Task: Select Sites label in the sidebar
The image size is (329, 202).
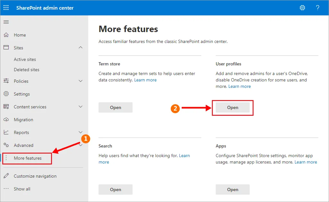Action: (x=18, y=48)
